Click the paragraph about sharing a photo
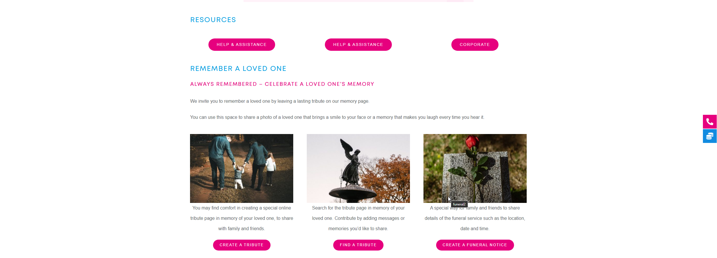The image size is (717, 258). (x=337, y=117)
